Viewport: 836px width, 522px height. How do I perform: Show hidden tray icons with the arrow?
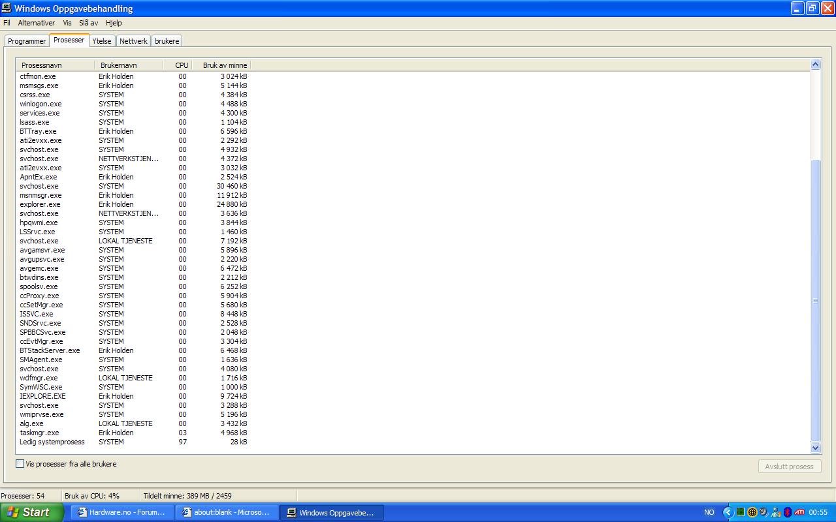click(x=728, y=512)
